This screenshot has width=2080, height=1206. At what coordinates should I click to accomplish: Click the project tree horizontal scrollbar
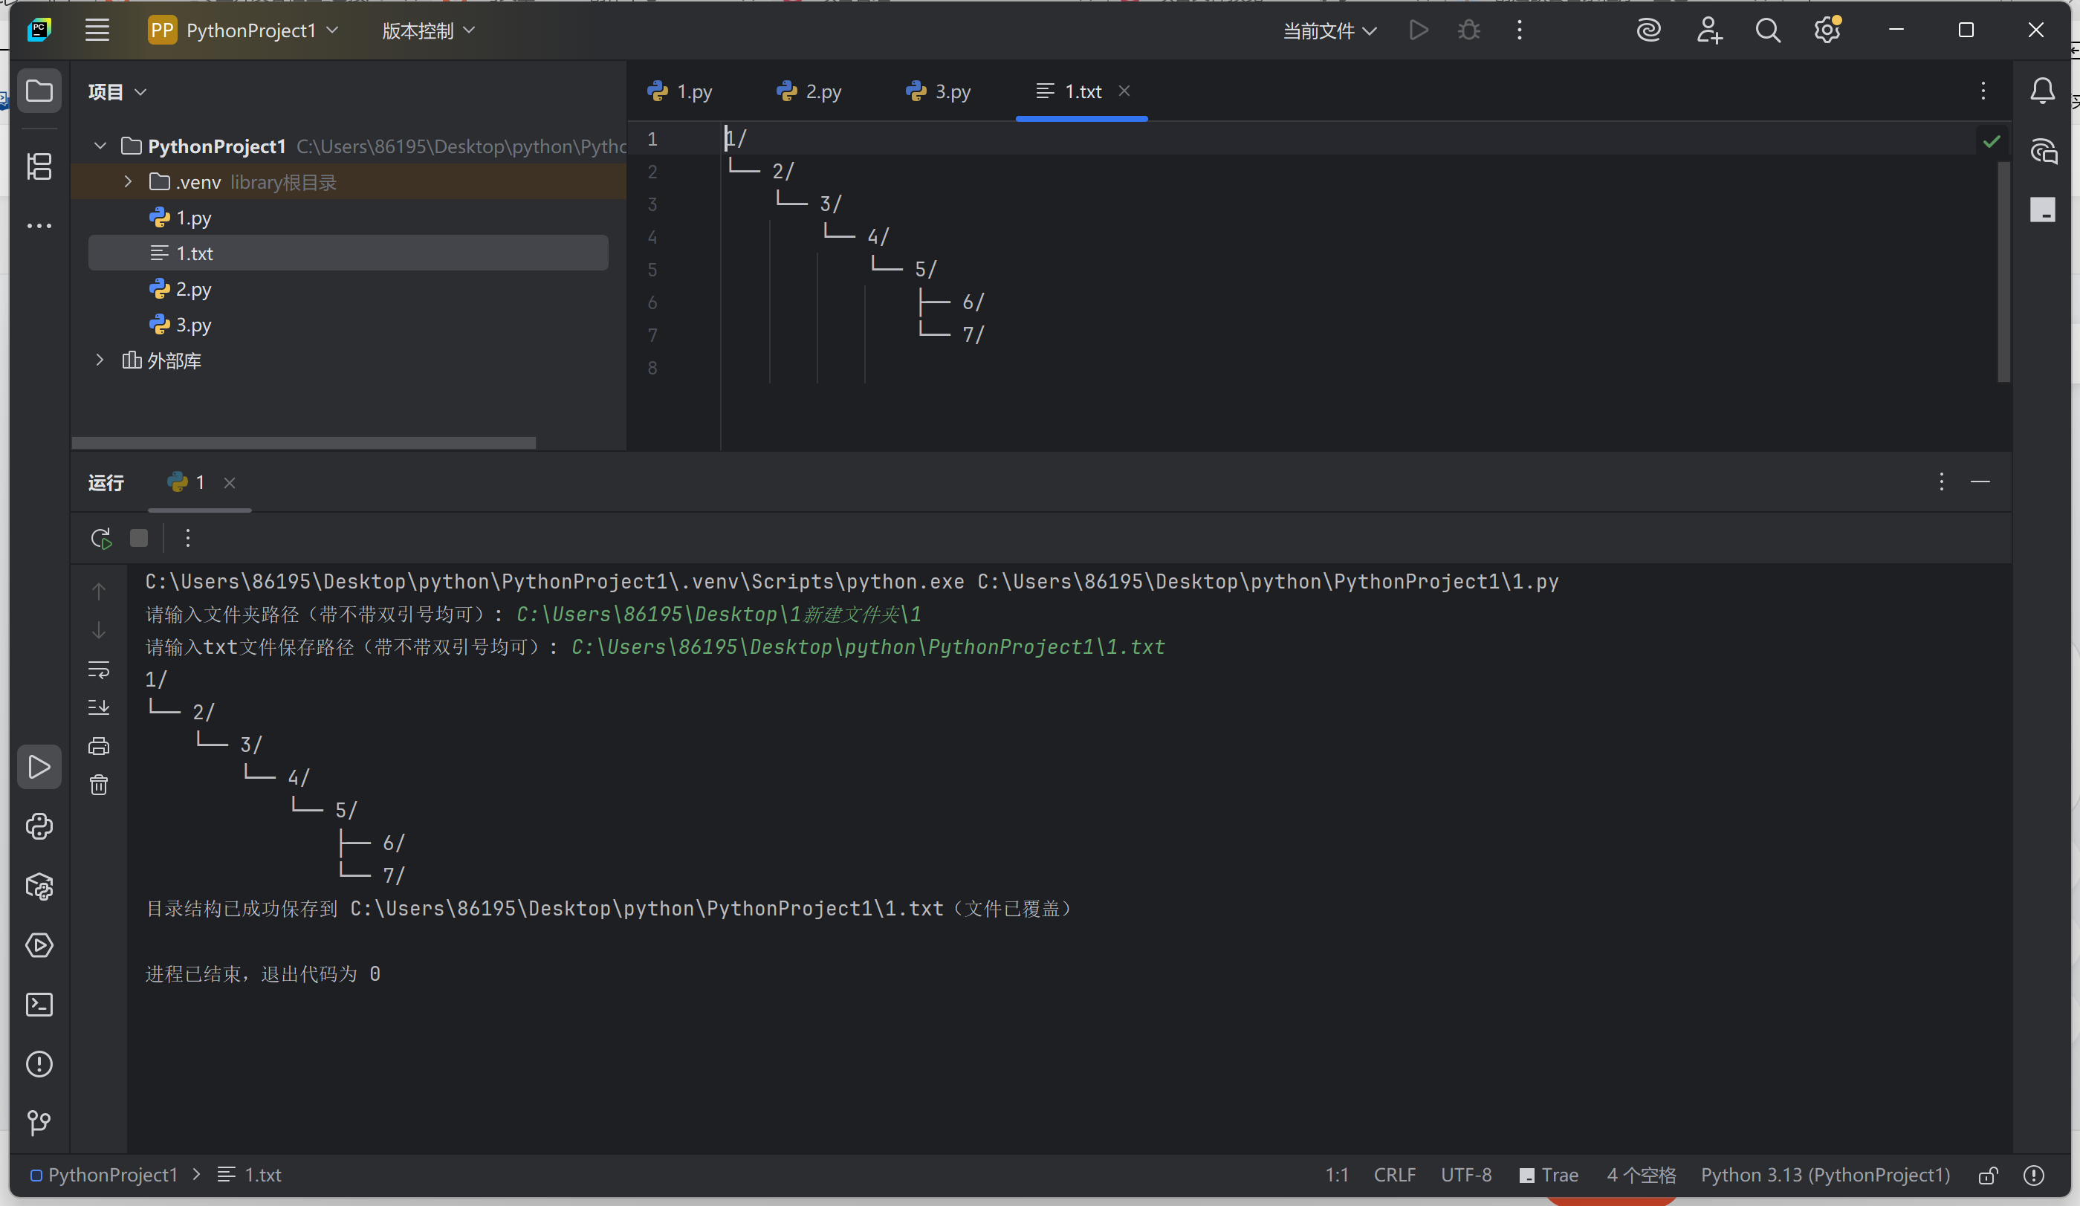point(304,444)
